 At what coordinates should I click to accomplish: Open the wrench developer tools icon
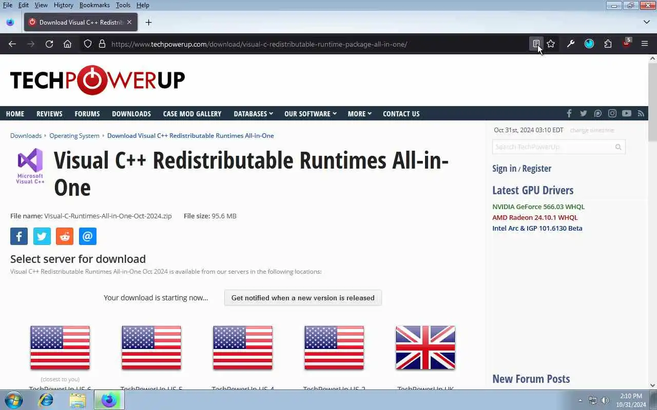(x=570, y=44)
